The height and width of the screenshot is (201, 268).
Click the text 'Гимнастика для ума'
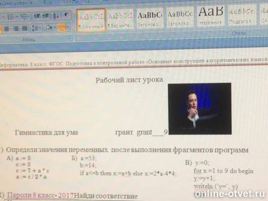47,133
